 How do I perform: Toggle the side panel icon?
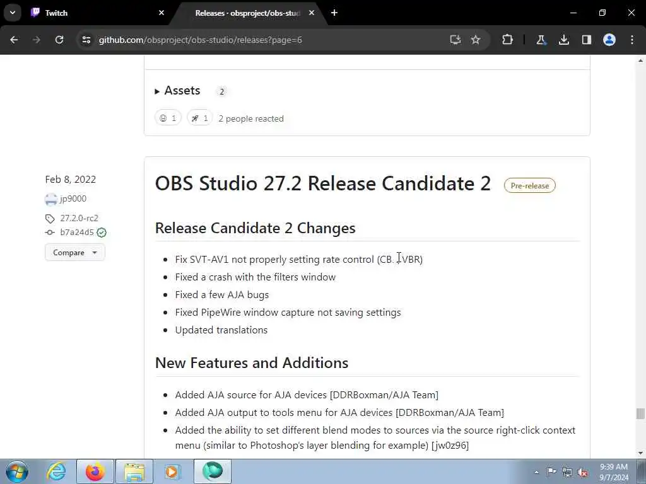(587, 40)
